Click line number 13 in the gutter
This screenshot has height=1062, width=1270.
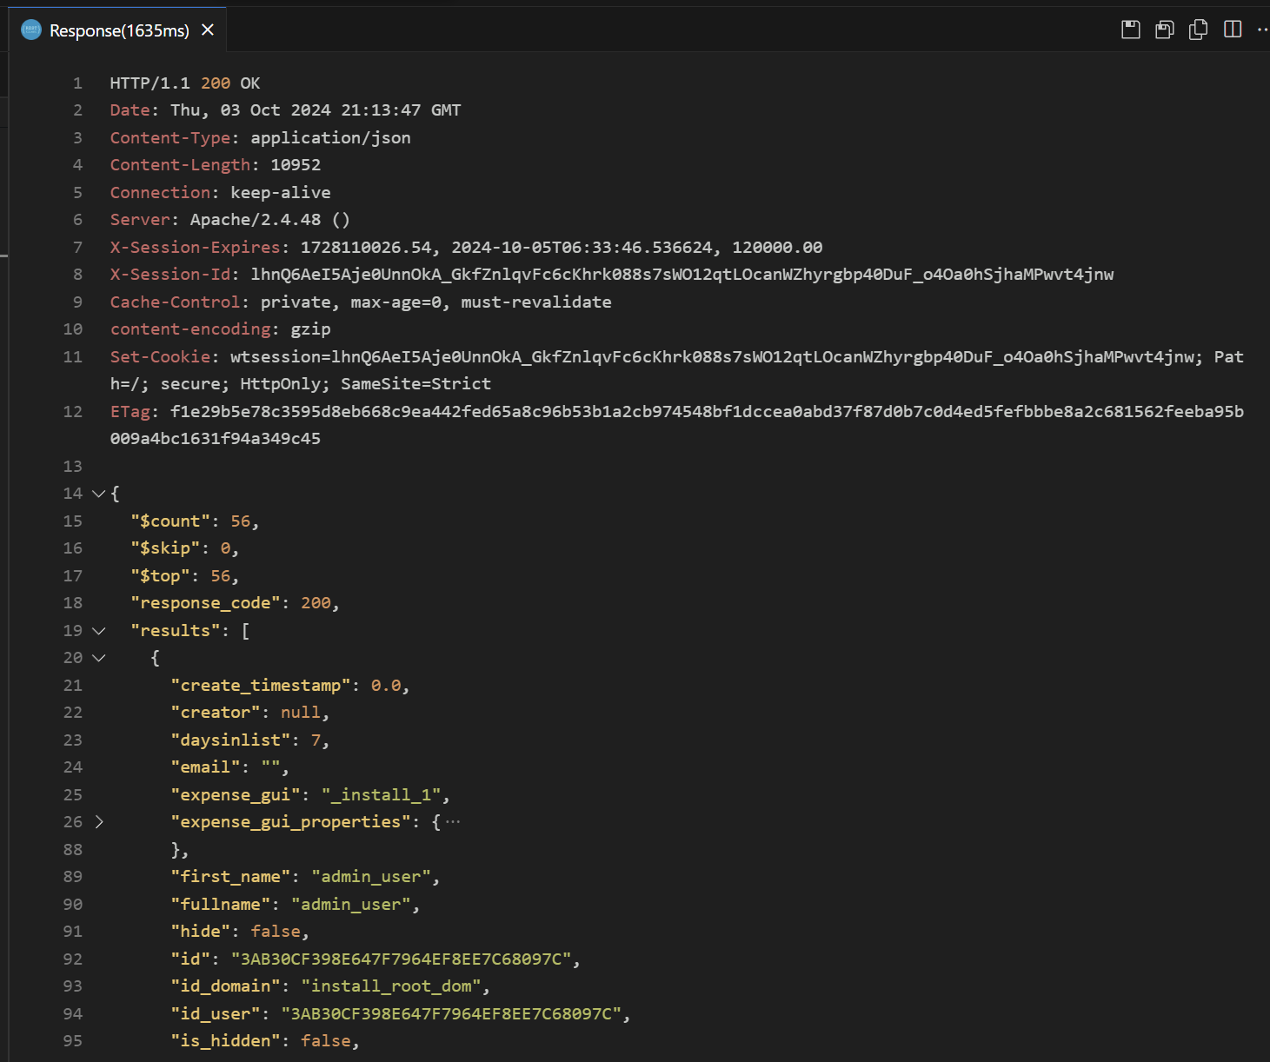pyautogui.click(x=73, y=467)
